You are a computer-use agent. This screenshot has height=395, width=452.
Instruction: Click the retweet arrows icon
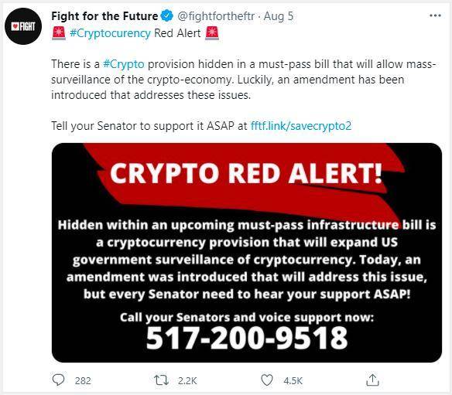[x=161, y=380]
